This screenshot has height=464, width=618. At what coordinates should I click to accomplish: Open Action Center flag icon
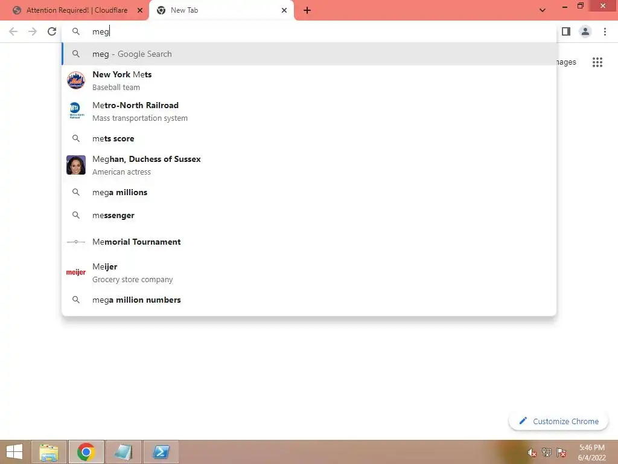click(561, 453)
